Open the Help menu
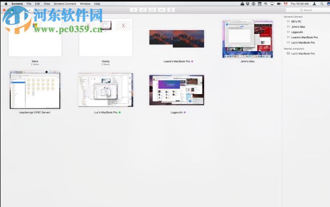Screen dimensions: 330x207 click(97, 4)
